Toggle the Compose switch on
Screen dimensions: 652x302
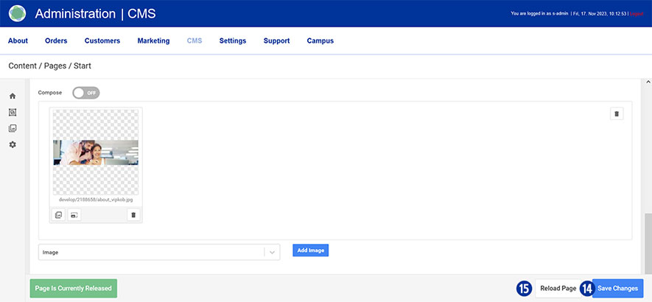[x=85, y=93]
